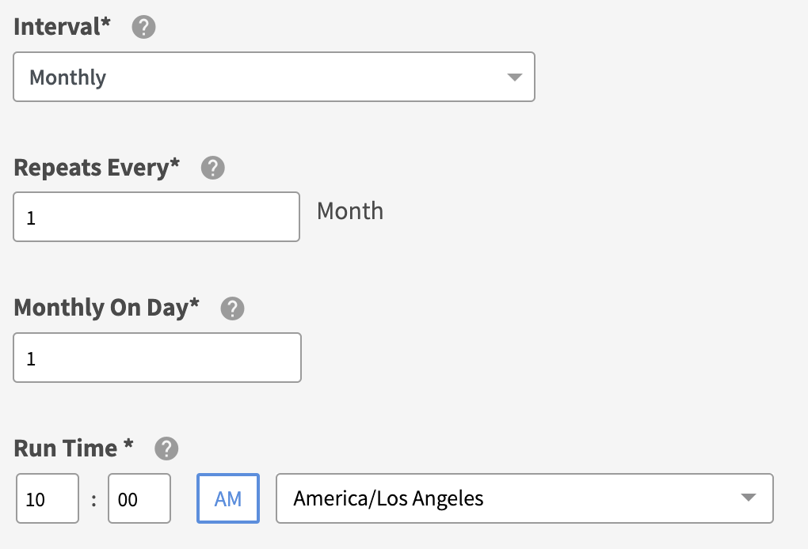The height and width of the screenshot is (549, 808).
Task: Show help for Run Time question icon
Action: [166, 449]
